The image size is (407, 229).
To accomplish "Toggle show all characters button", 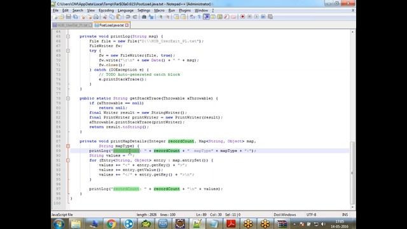I will (x=199, y=17).
